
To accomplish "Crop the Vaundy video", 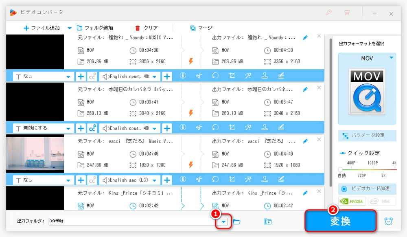I will (232, 76).
